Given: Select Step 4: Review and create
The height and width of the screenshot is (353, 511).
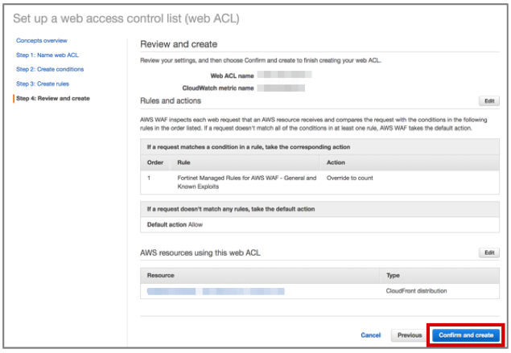Looking at the screenshot, I should (53, 98).
